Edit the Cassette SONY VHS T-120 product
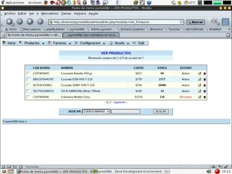The width and height of the screenshot is (232, 174). [x=199, y=85]
